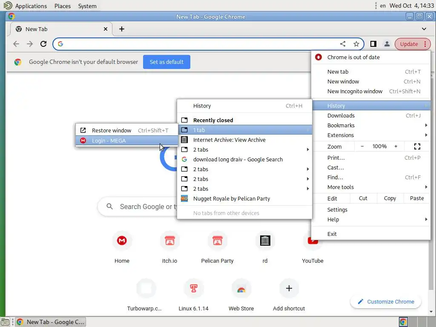Click the date and time clock
This screenshot has height=327, width=436.
pyautogui.click(x=412, y=6)
